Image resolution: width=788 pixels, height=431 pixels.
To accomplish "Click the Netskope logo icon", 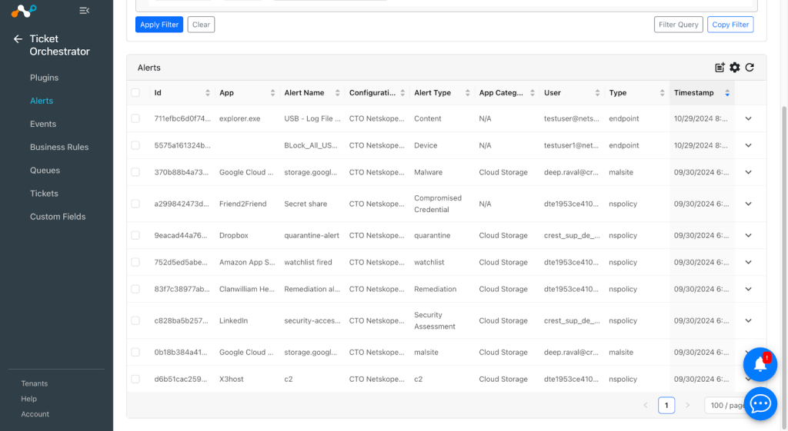I will point(24,11).
